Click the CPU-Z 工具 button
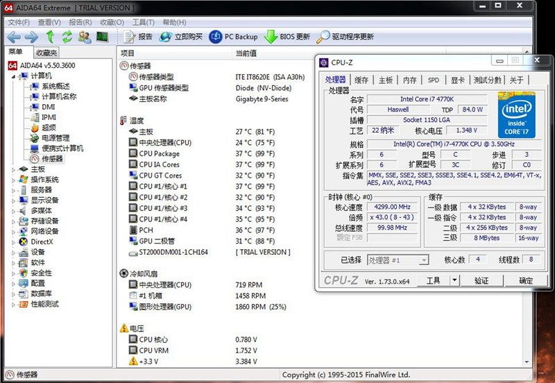This screenshot has height=383, width=555. coord(433,281)
